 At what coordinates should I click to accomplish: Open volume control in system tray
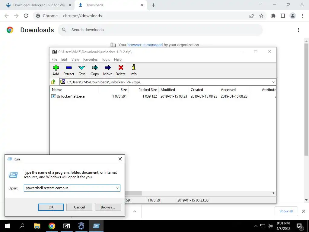pyautogui.click(x=270, y=226)
